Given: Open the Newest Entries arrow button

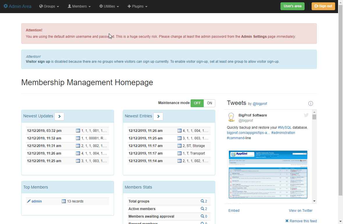Looking at the screenshot, I should [x=158, y=116].
